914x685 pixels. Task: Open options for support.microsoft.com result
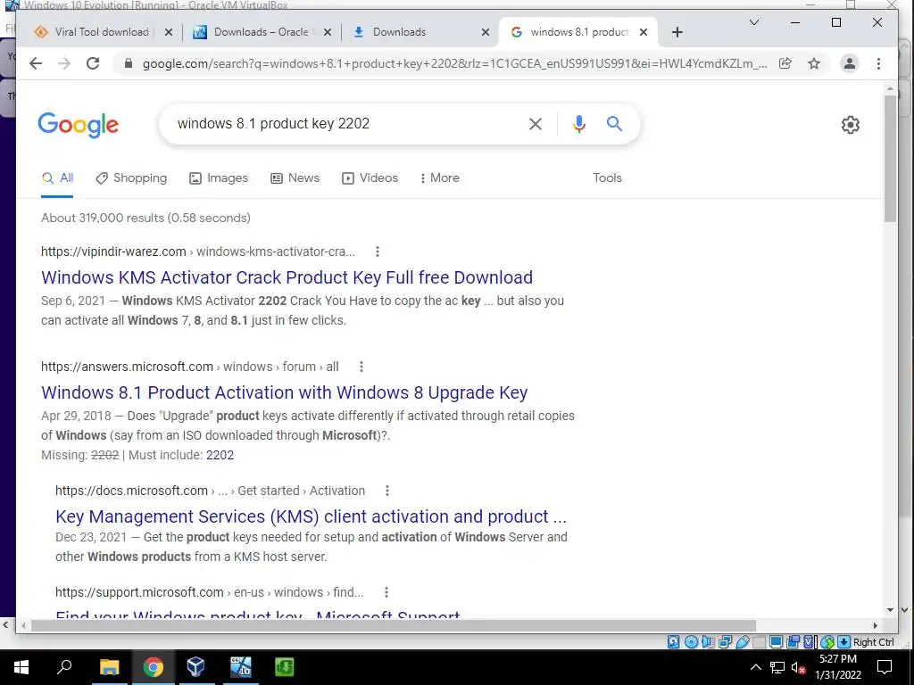386,592
